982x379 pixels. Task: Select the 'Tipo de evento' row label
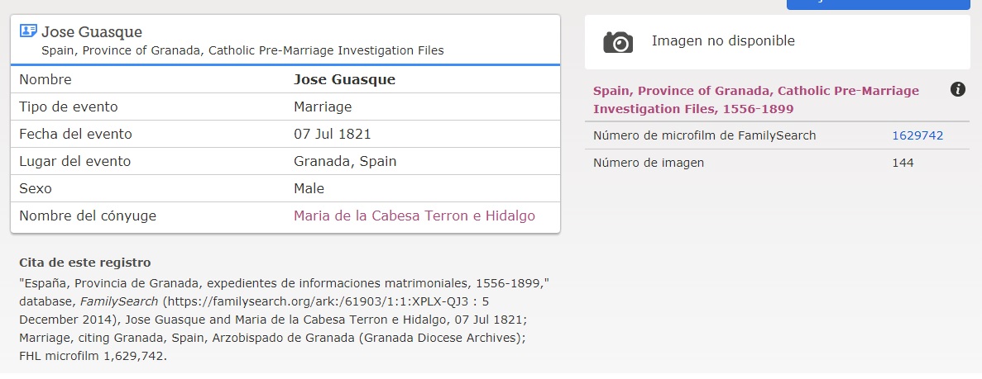coord(69,107)
